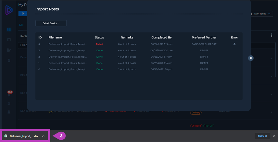
Task: Click the Delivery tag behind the dialog
Action: 196,113
